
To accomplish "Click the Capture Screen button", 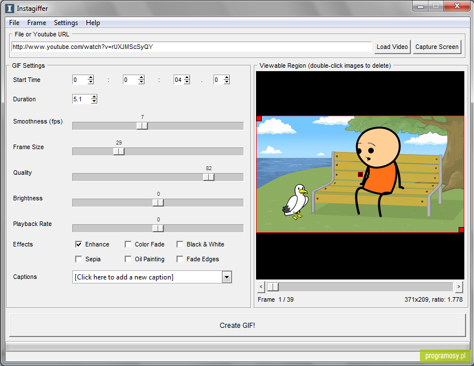I will [x=437, y=47].
